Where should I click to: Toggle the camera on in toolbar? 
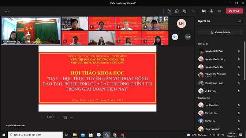[x=204, y=11]
